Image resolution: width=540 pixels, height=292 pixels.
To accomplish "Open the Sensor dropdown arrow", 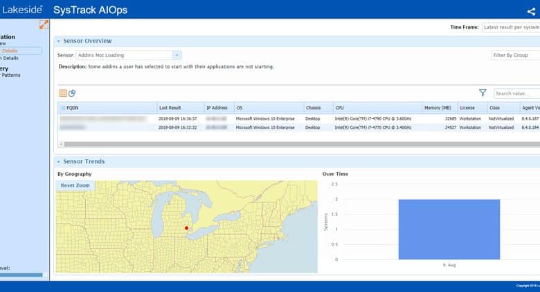I will tap(177, 55).
